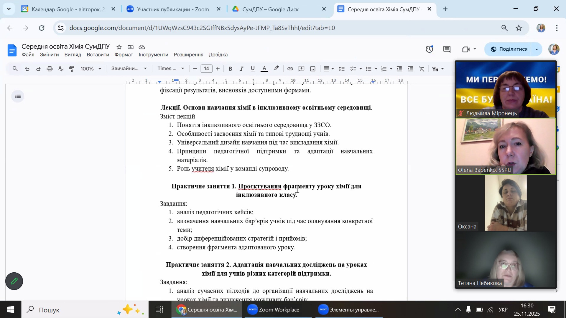Expand the zoom level 100% dropdown
Screen dimensions: 566x318
(91, 69)
